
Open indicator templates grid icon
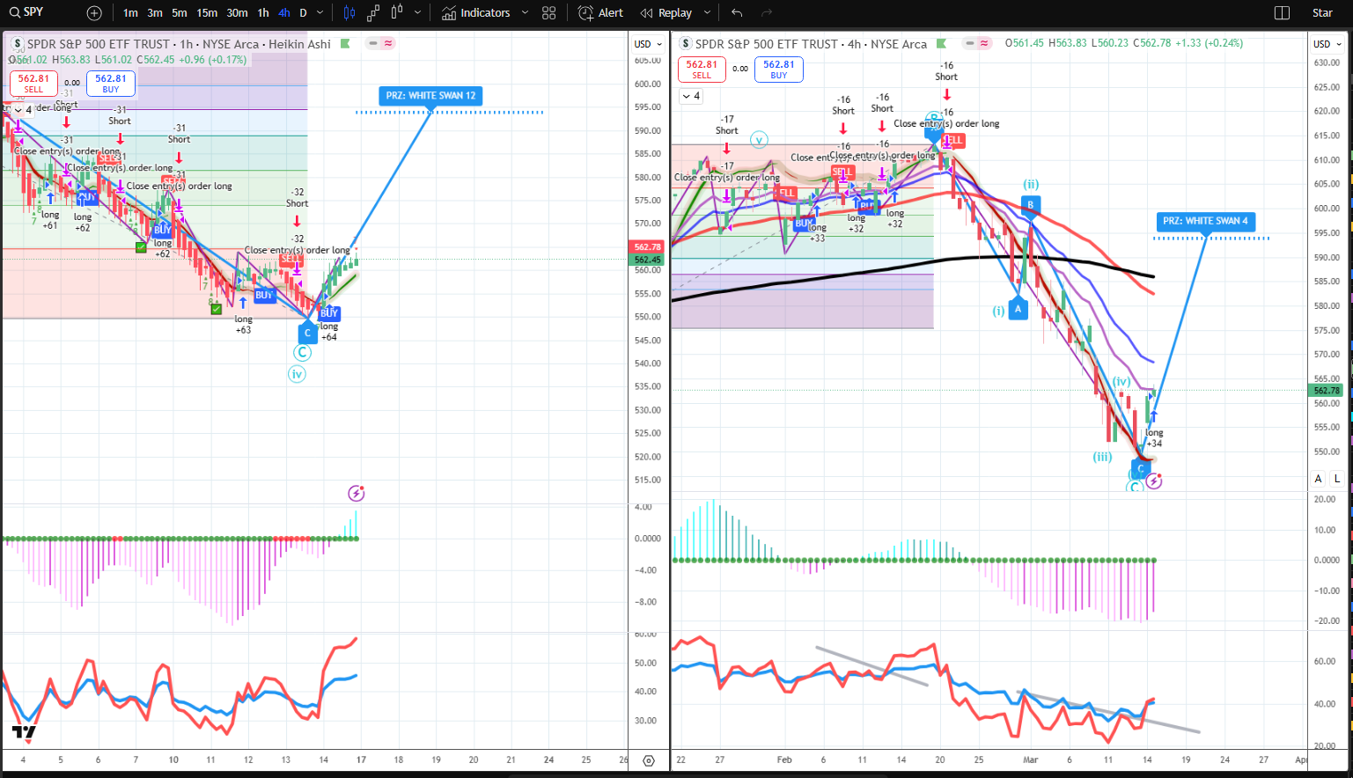click(x=549, y=13)
